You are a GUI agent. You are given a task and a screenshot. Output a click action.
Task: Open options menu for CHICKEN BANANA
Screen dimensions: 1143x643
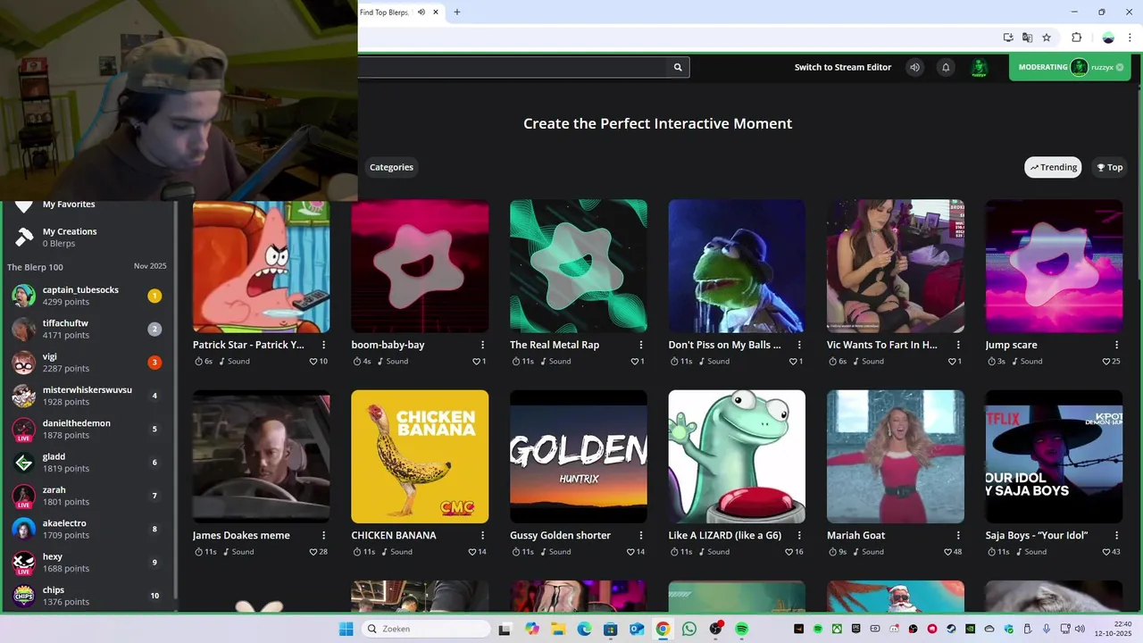(483, 535)
